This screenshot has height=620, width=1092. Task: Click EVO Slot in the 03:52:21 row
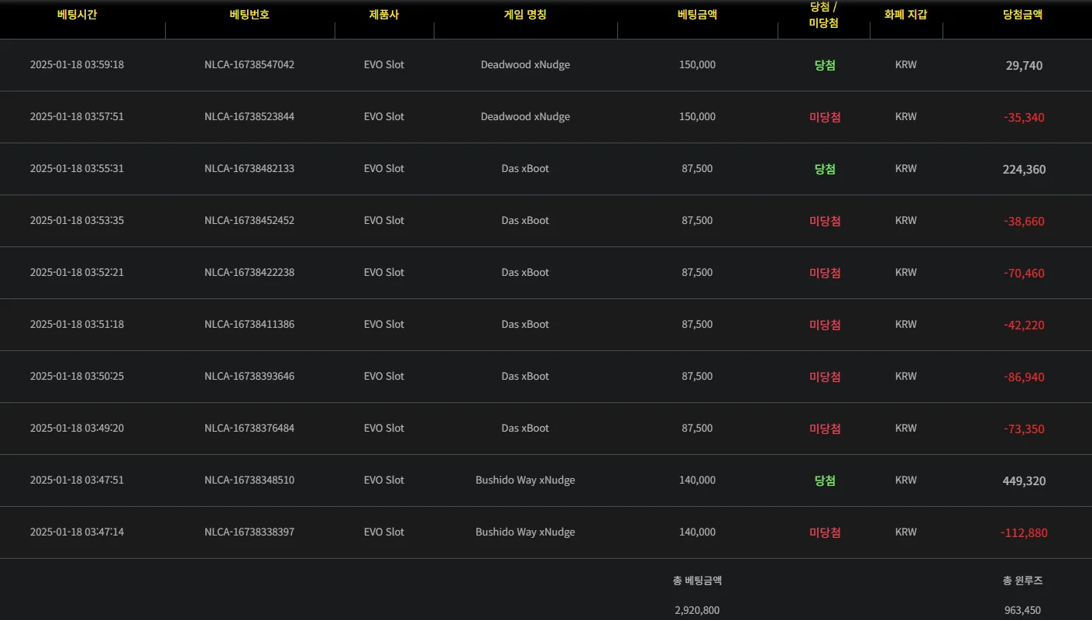point(384,273)
